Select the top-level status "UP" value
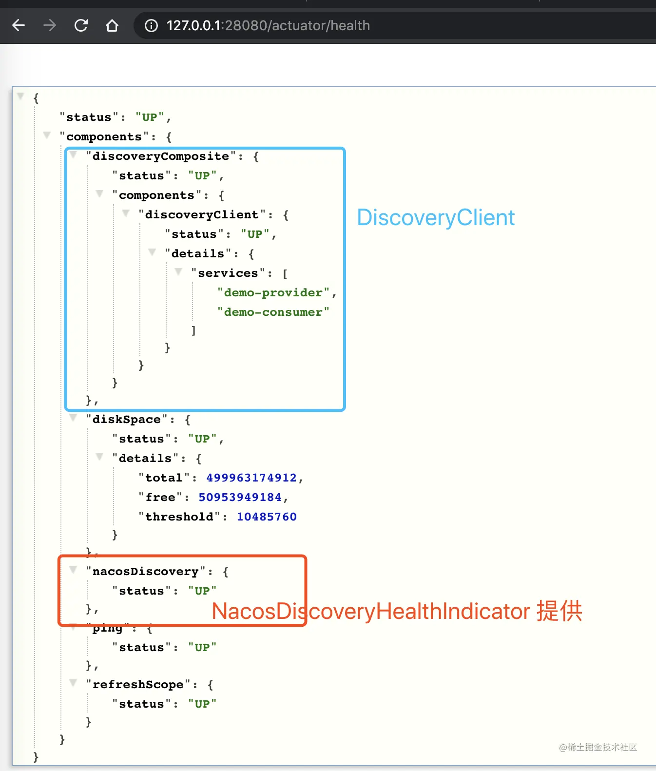656x771 pixels. pyautogui.click(x=150, y=117)
